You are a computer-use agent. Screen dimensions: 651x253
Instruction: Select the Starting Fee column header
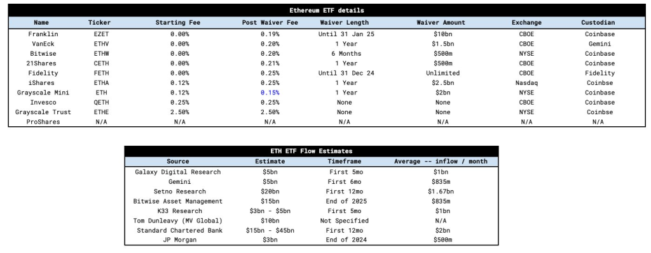pos(178,22)
